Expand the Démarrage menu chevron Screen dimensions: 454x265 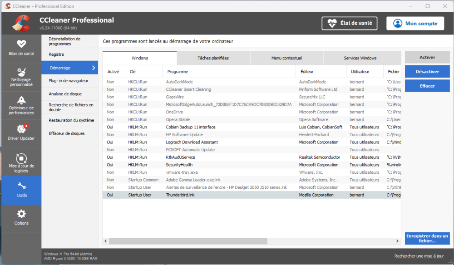tap(94, 68)
